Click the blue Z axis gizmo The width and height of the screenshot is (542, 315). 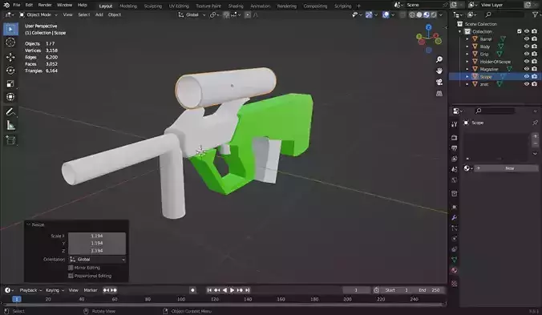tap(429, 27)
